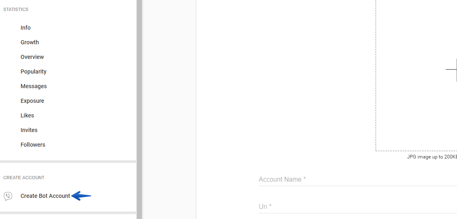The width and height of the screenshot is (457, 219).
Task: Open the Messages statistics
Action: (34, 86)
